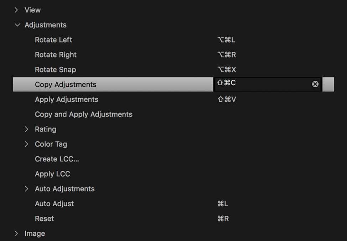Select the Auto Adjust command
The height and width of the screenshot is (241, 347).
pyautogui.click(x=54, y=204)
